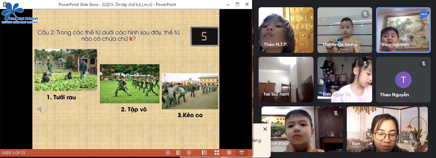
Task: Click the countdown timer showing 5
Action: click(x=204, y=36)
